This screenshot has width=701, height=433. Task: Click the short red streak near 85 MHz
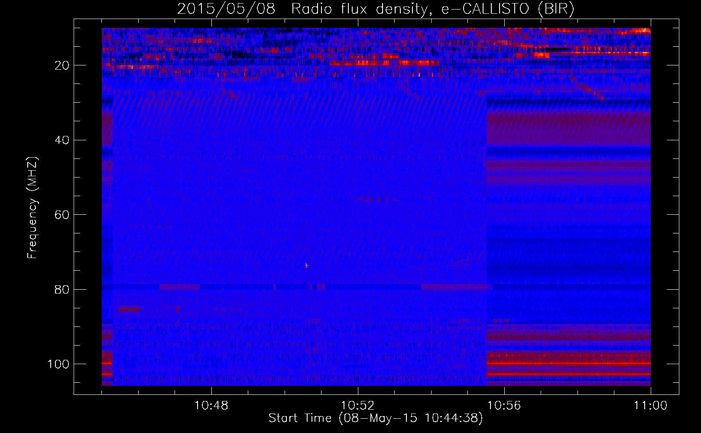[x=130, y=309]
